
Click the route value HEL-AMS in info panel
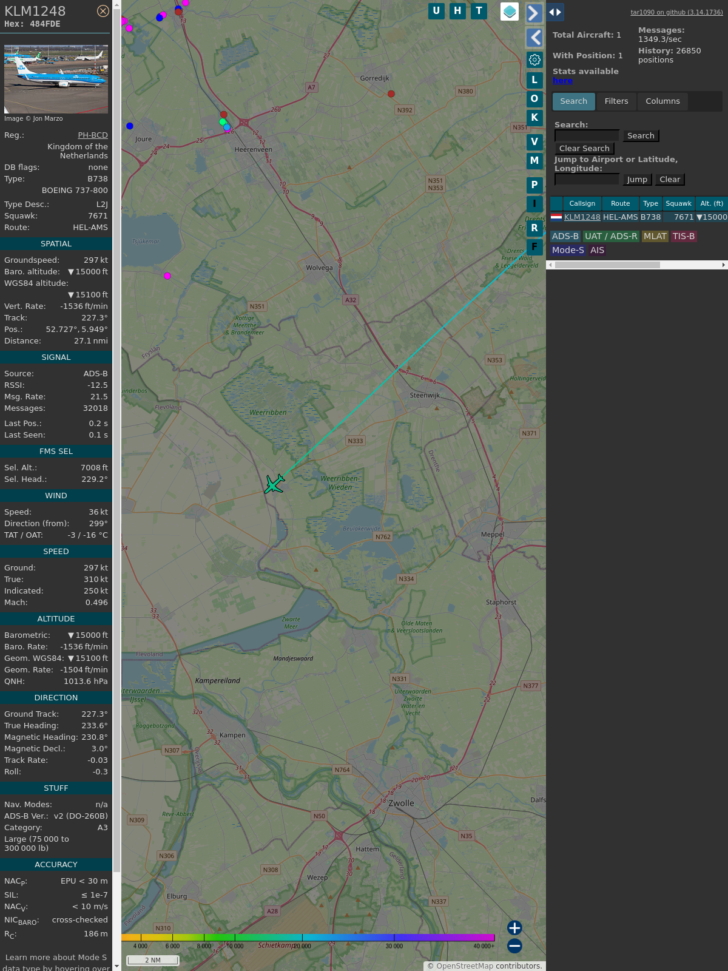[90, 228]
